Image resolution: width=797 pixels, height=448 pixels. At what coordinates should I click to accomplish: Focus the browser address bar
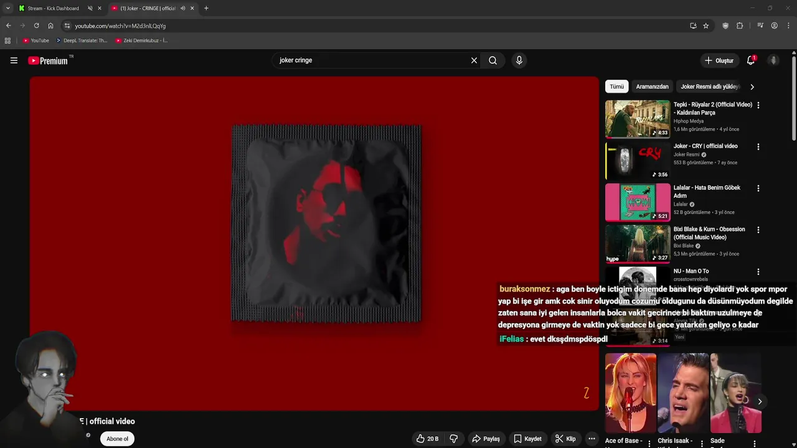pos(374,26)
